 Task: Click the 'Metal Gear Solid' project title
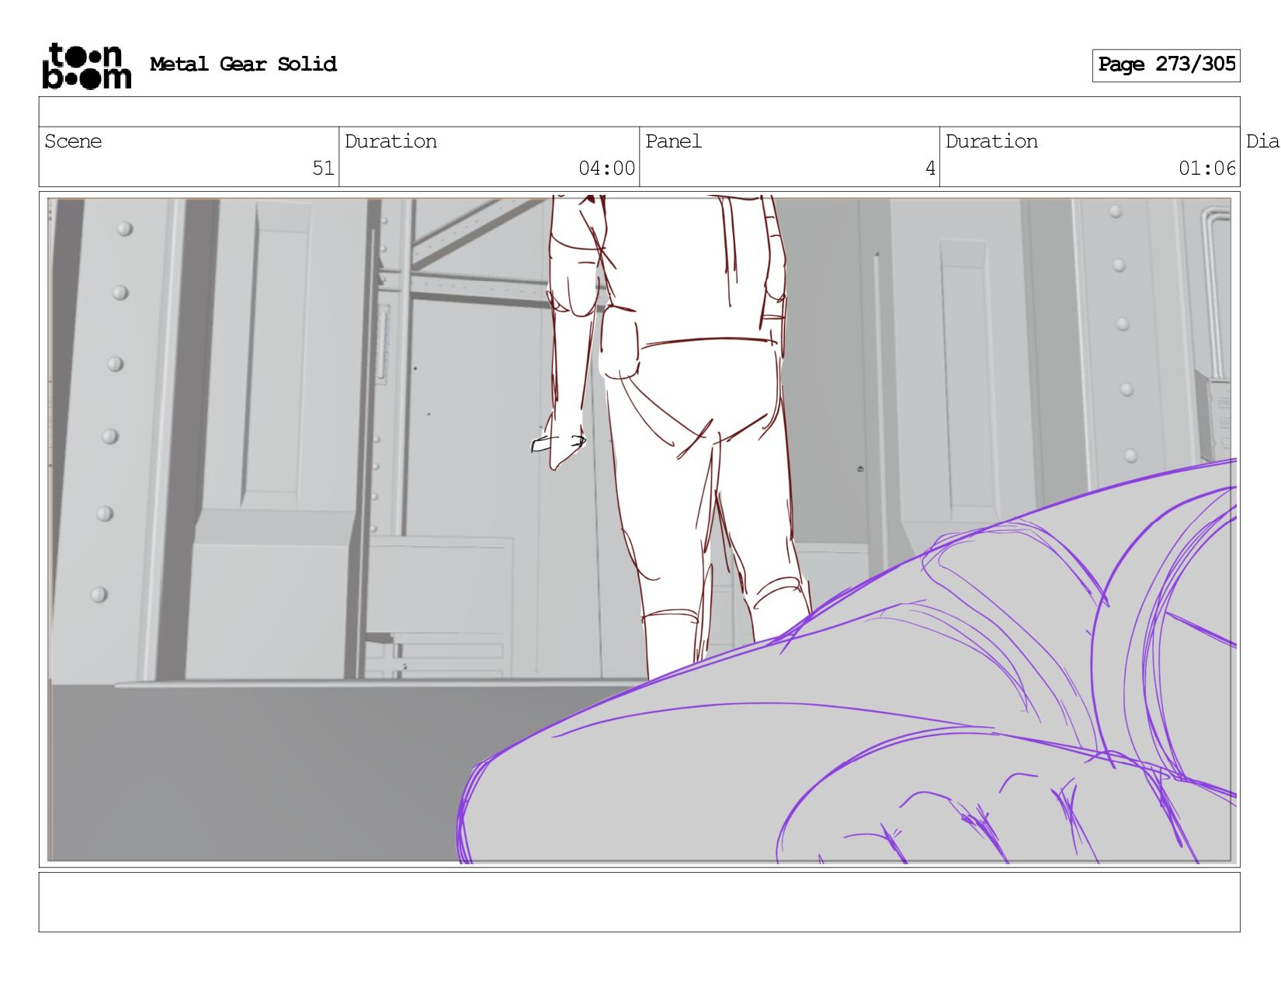(x=243, y=64)
